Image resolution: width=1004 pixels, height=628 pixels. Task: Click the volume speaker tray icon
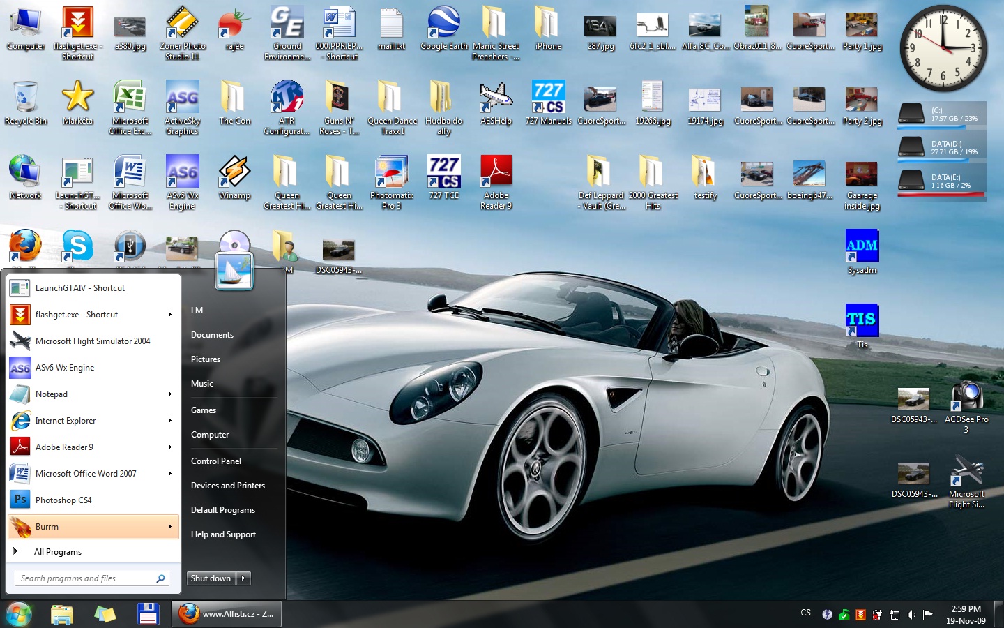pyautogui.click(x=911, y=615)
